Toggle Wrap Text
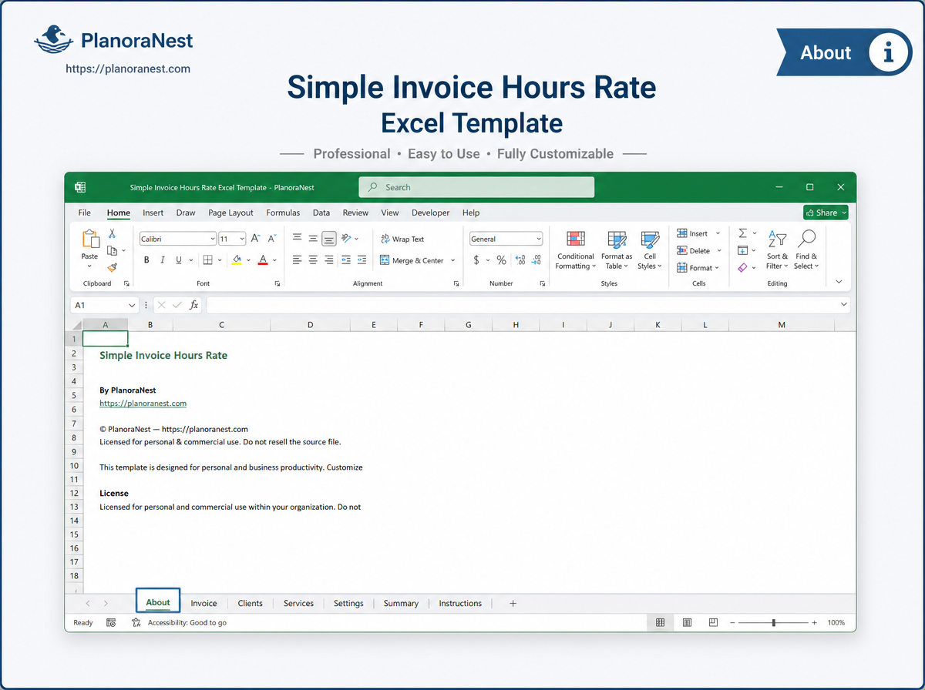The image size is (925, 690). click(x=402, y=239)
